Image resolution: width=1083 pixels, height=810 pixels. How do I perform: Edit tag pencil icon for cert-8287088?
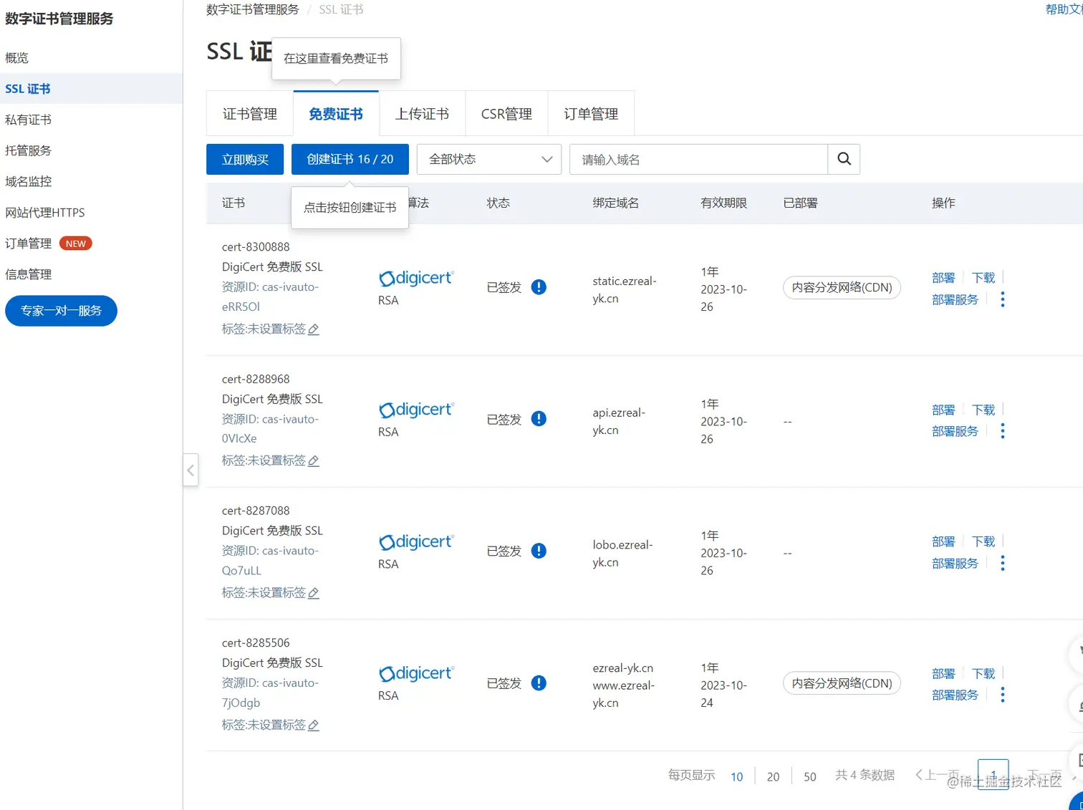tap(314, 593)
